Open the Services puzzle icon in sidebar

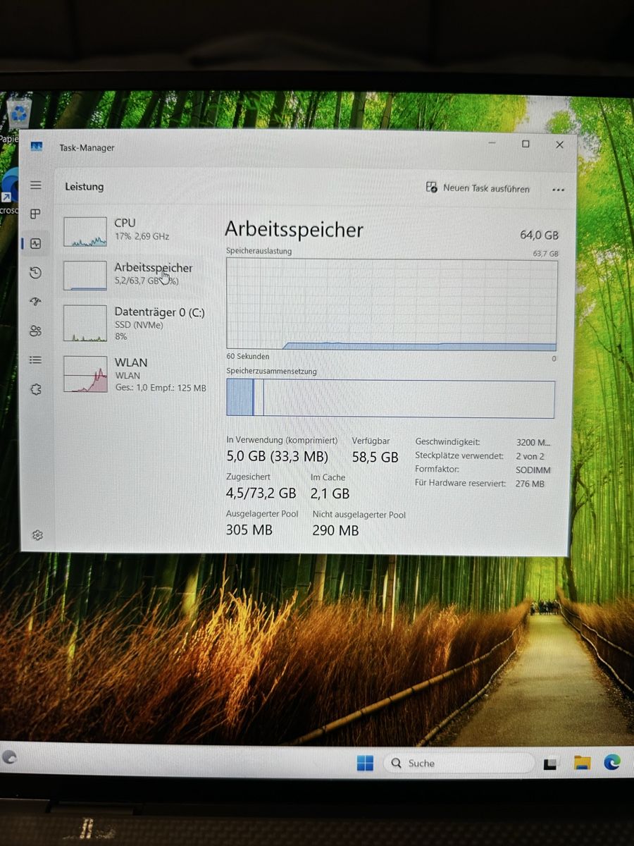(x=37, y=388)
